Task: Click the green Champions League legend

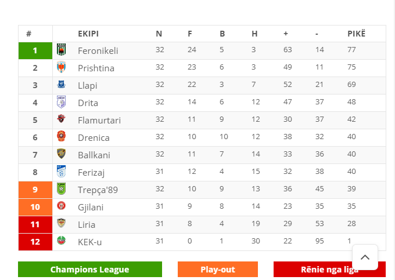Action: (x=90, y=270)
